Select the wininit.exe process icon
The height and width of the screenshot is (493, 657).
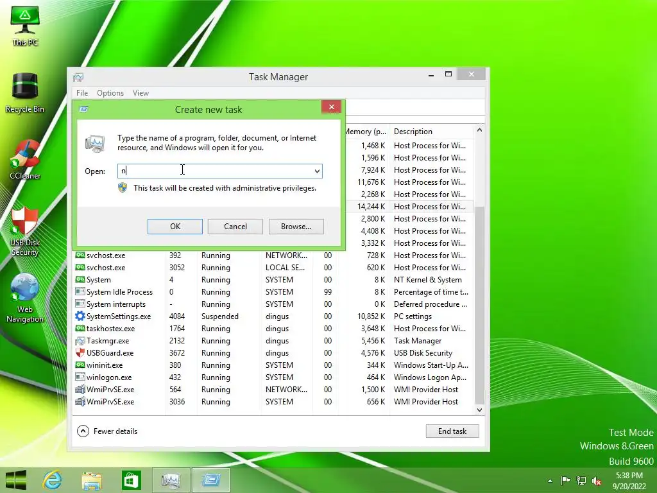tap(80, 365)
